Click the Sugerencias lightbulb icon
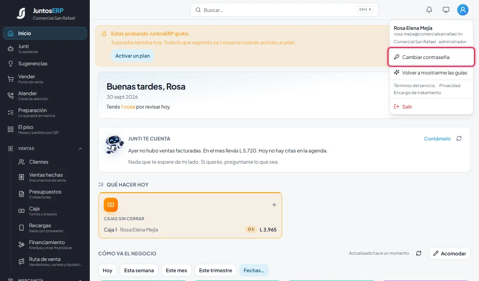Image resolution: width=479 pixels, height=281 pixels. [x=11, y=64]
